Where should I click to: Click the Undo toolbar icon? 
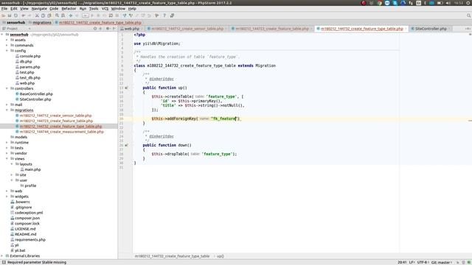[x=24, y=15]
